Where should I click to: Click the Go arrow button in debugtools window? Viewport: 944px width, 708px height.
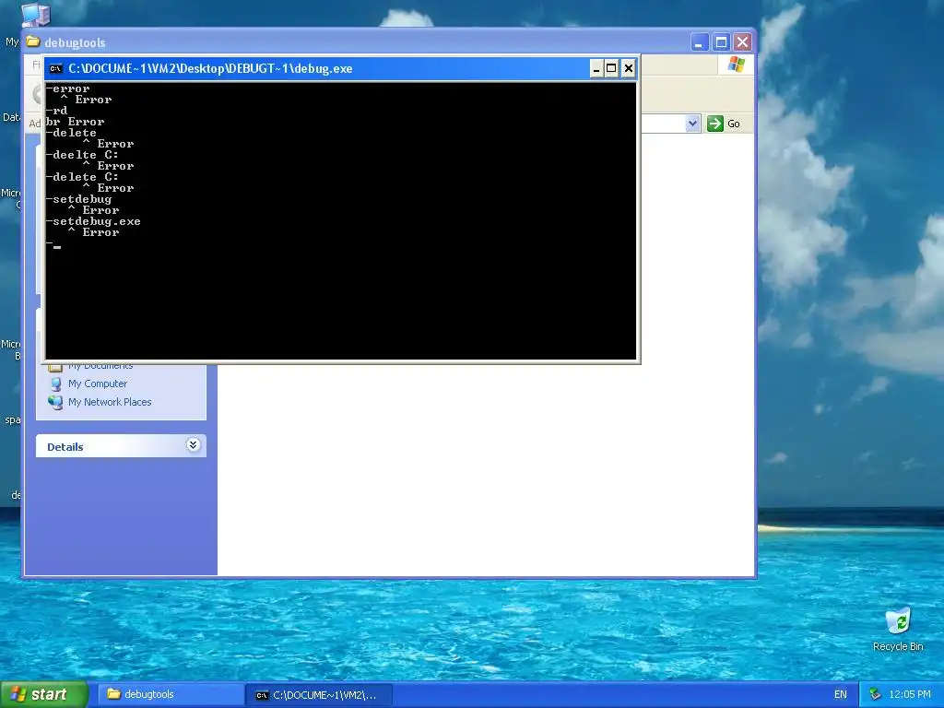(x=714, y=124)
